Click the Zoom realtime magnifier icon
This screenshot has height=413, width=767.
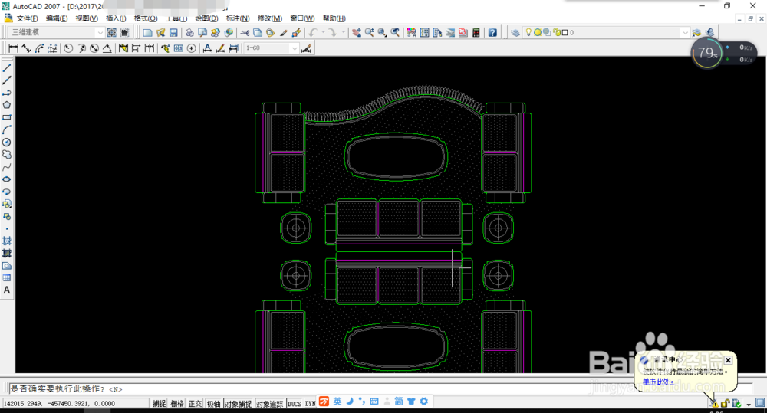[x=370, y=33]
